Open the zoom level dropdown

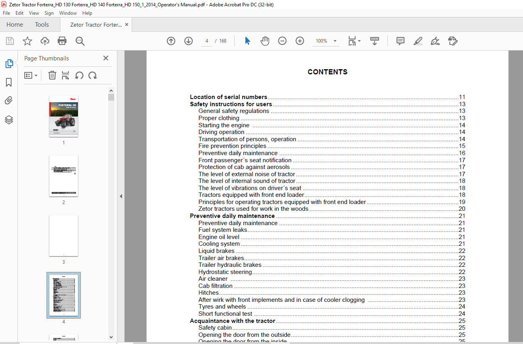[x=335, y=41]
